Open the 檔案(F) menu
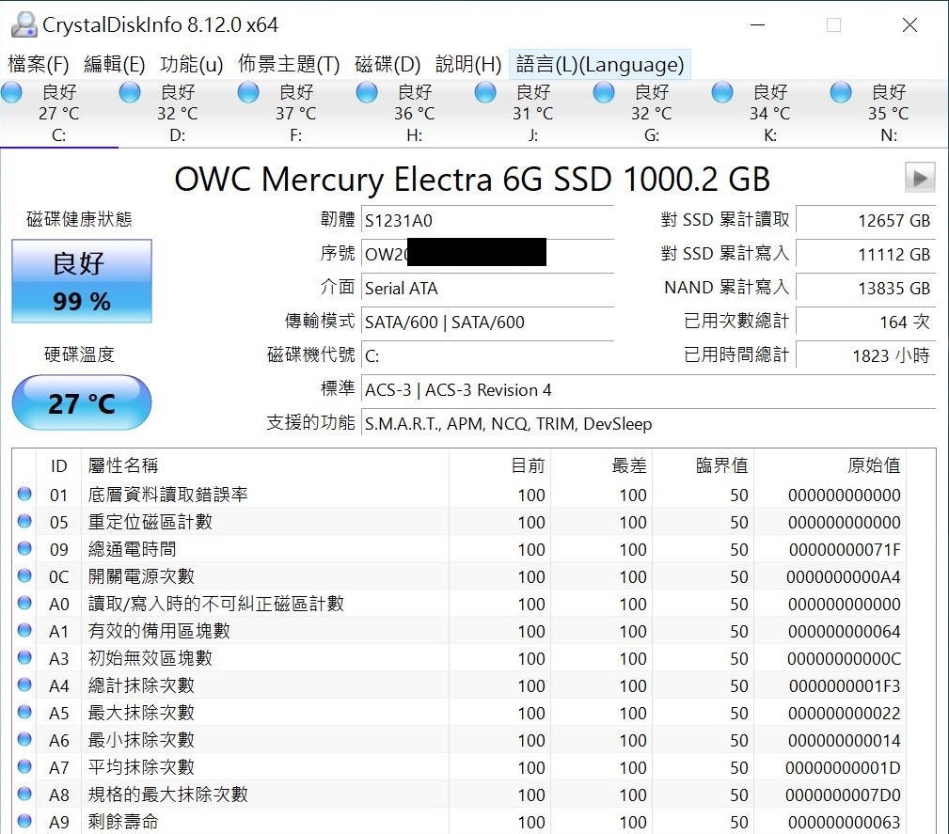 pyautogui.click(x=39, y=64)
